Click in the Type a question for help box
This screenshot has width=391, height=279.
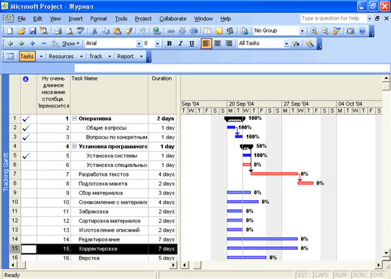pos(334,18)
